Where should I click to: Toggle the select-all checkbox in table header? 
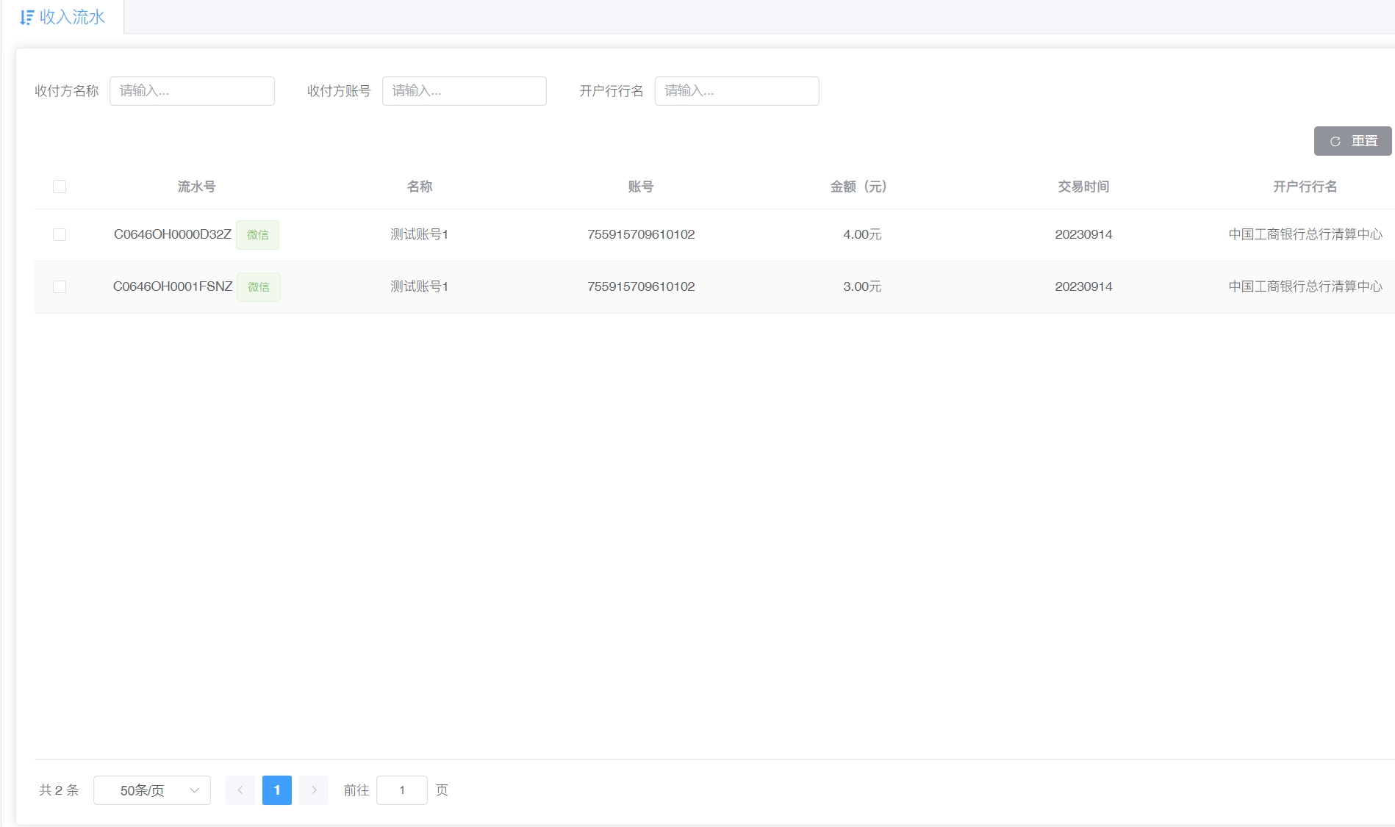pos(60,187)
